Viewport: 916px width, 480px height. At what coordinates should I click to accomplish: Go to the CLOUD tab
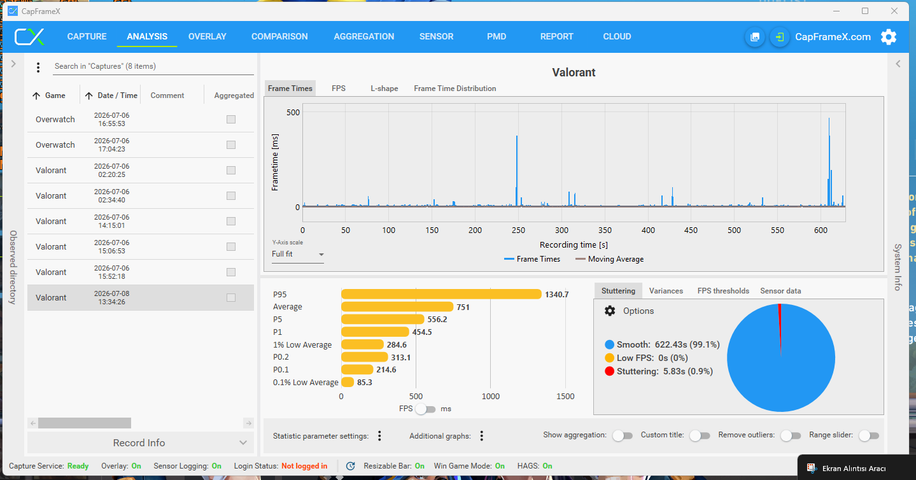pyautogui.click(x=617, y=37)
